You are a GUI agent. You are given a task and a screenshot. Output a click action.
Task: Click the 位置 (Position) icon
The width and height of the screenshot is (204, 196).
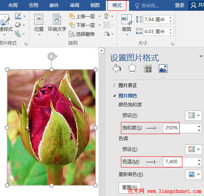coord(39,19)
